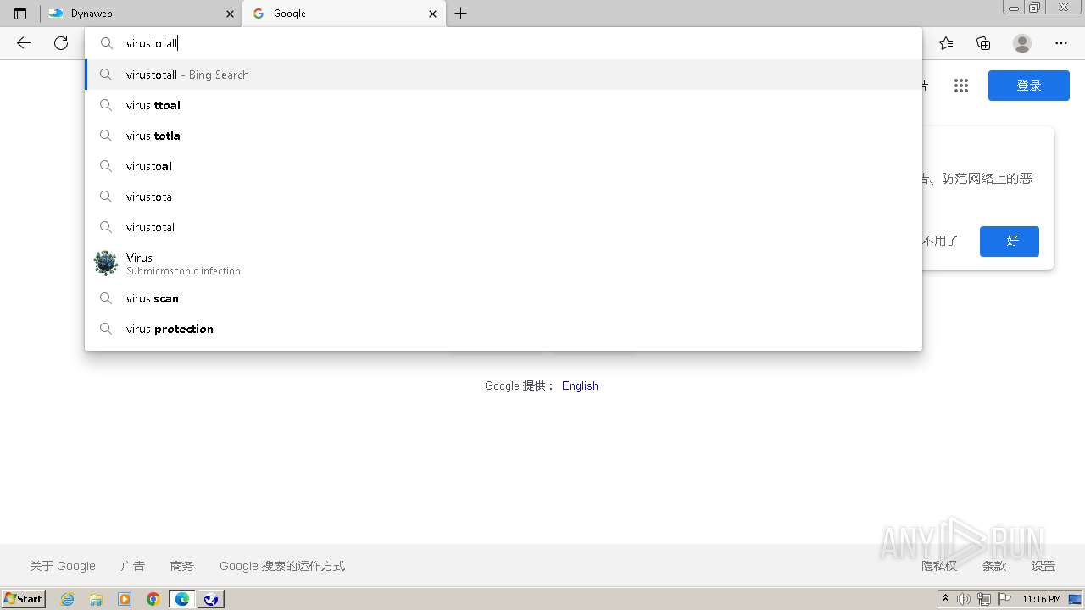Open the tab actions menu icon
The width and height of the screenshot is (1085, 610).
(x=20, y=14)
